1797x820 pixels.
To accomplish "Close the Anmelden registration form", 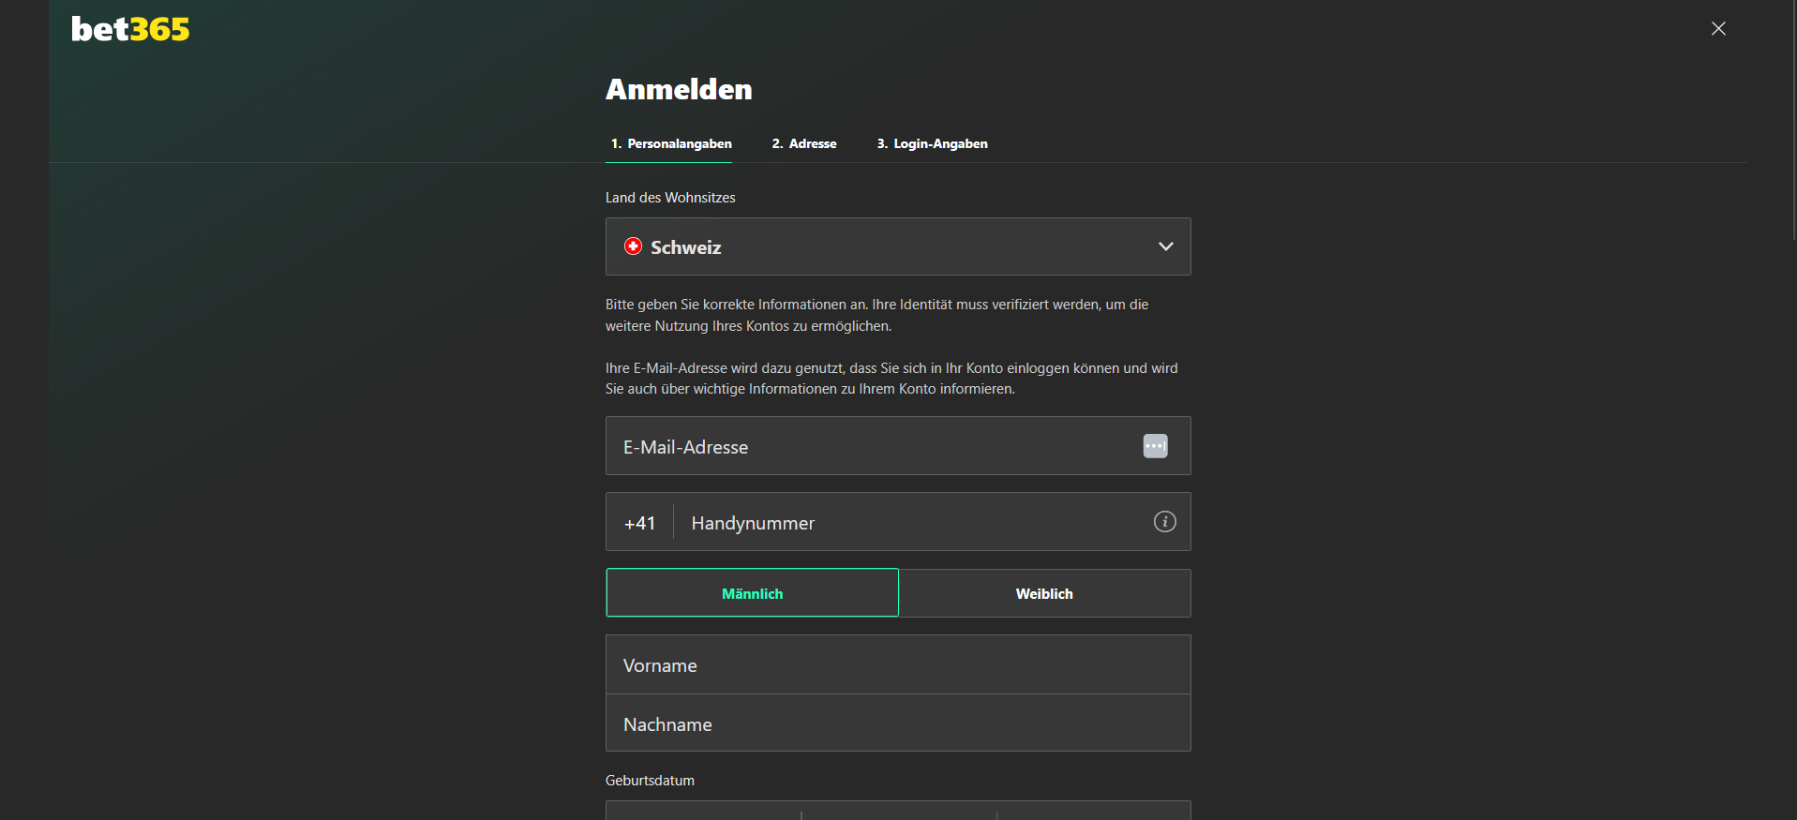I will click(x=1717, y=29).
